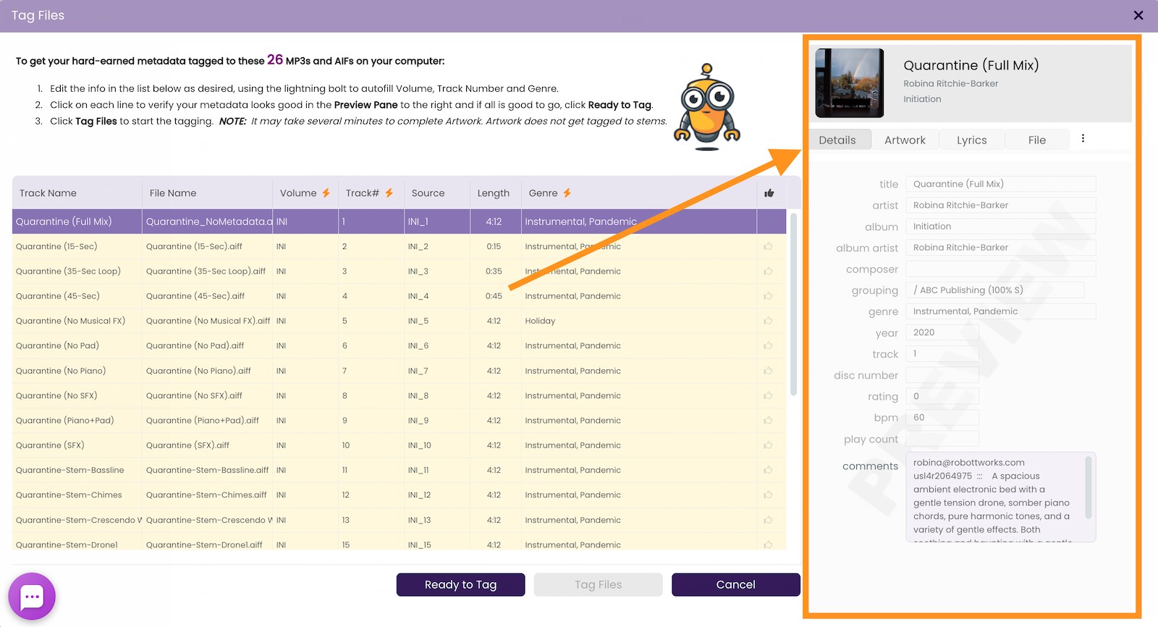The height and width of the screenshot is (627, 1158).
Task: Toggle thumbs-up for Quarantine (15-Sec) row
Action: pos(768,247)
